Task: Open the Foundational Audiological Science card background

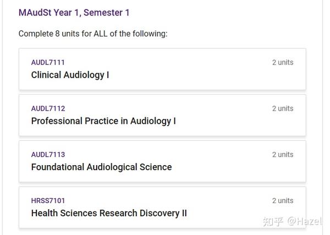Action: click(x=162, y=161)
